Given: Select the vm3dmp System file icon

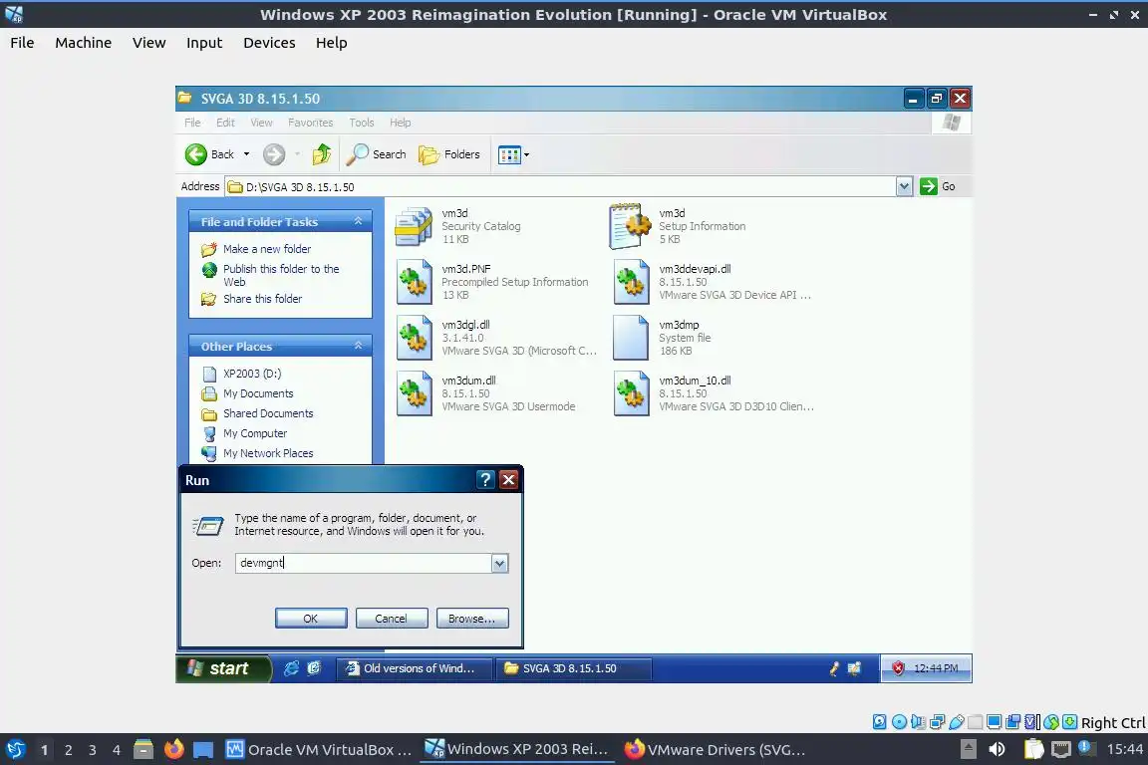Looking at the screenshot, I should 631,338.
